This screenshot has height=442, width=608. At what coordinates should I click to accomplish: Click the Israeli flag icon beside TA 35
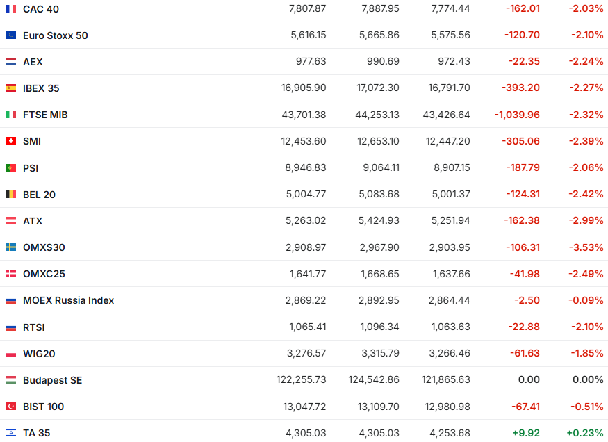click(11, 433)
